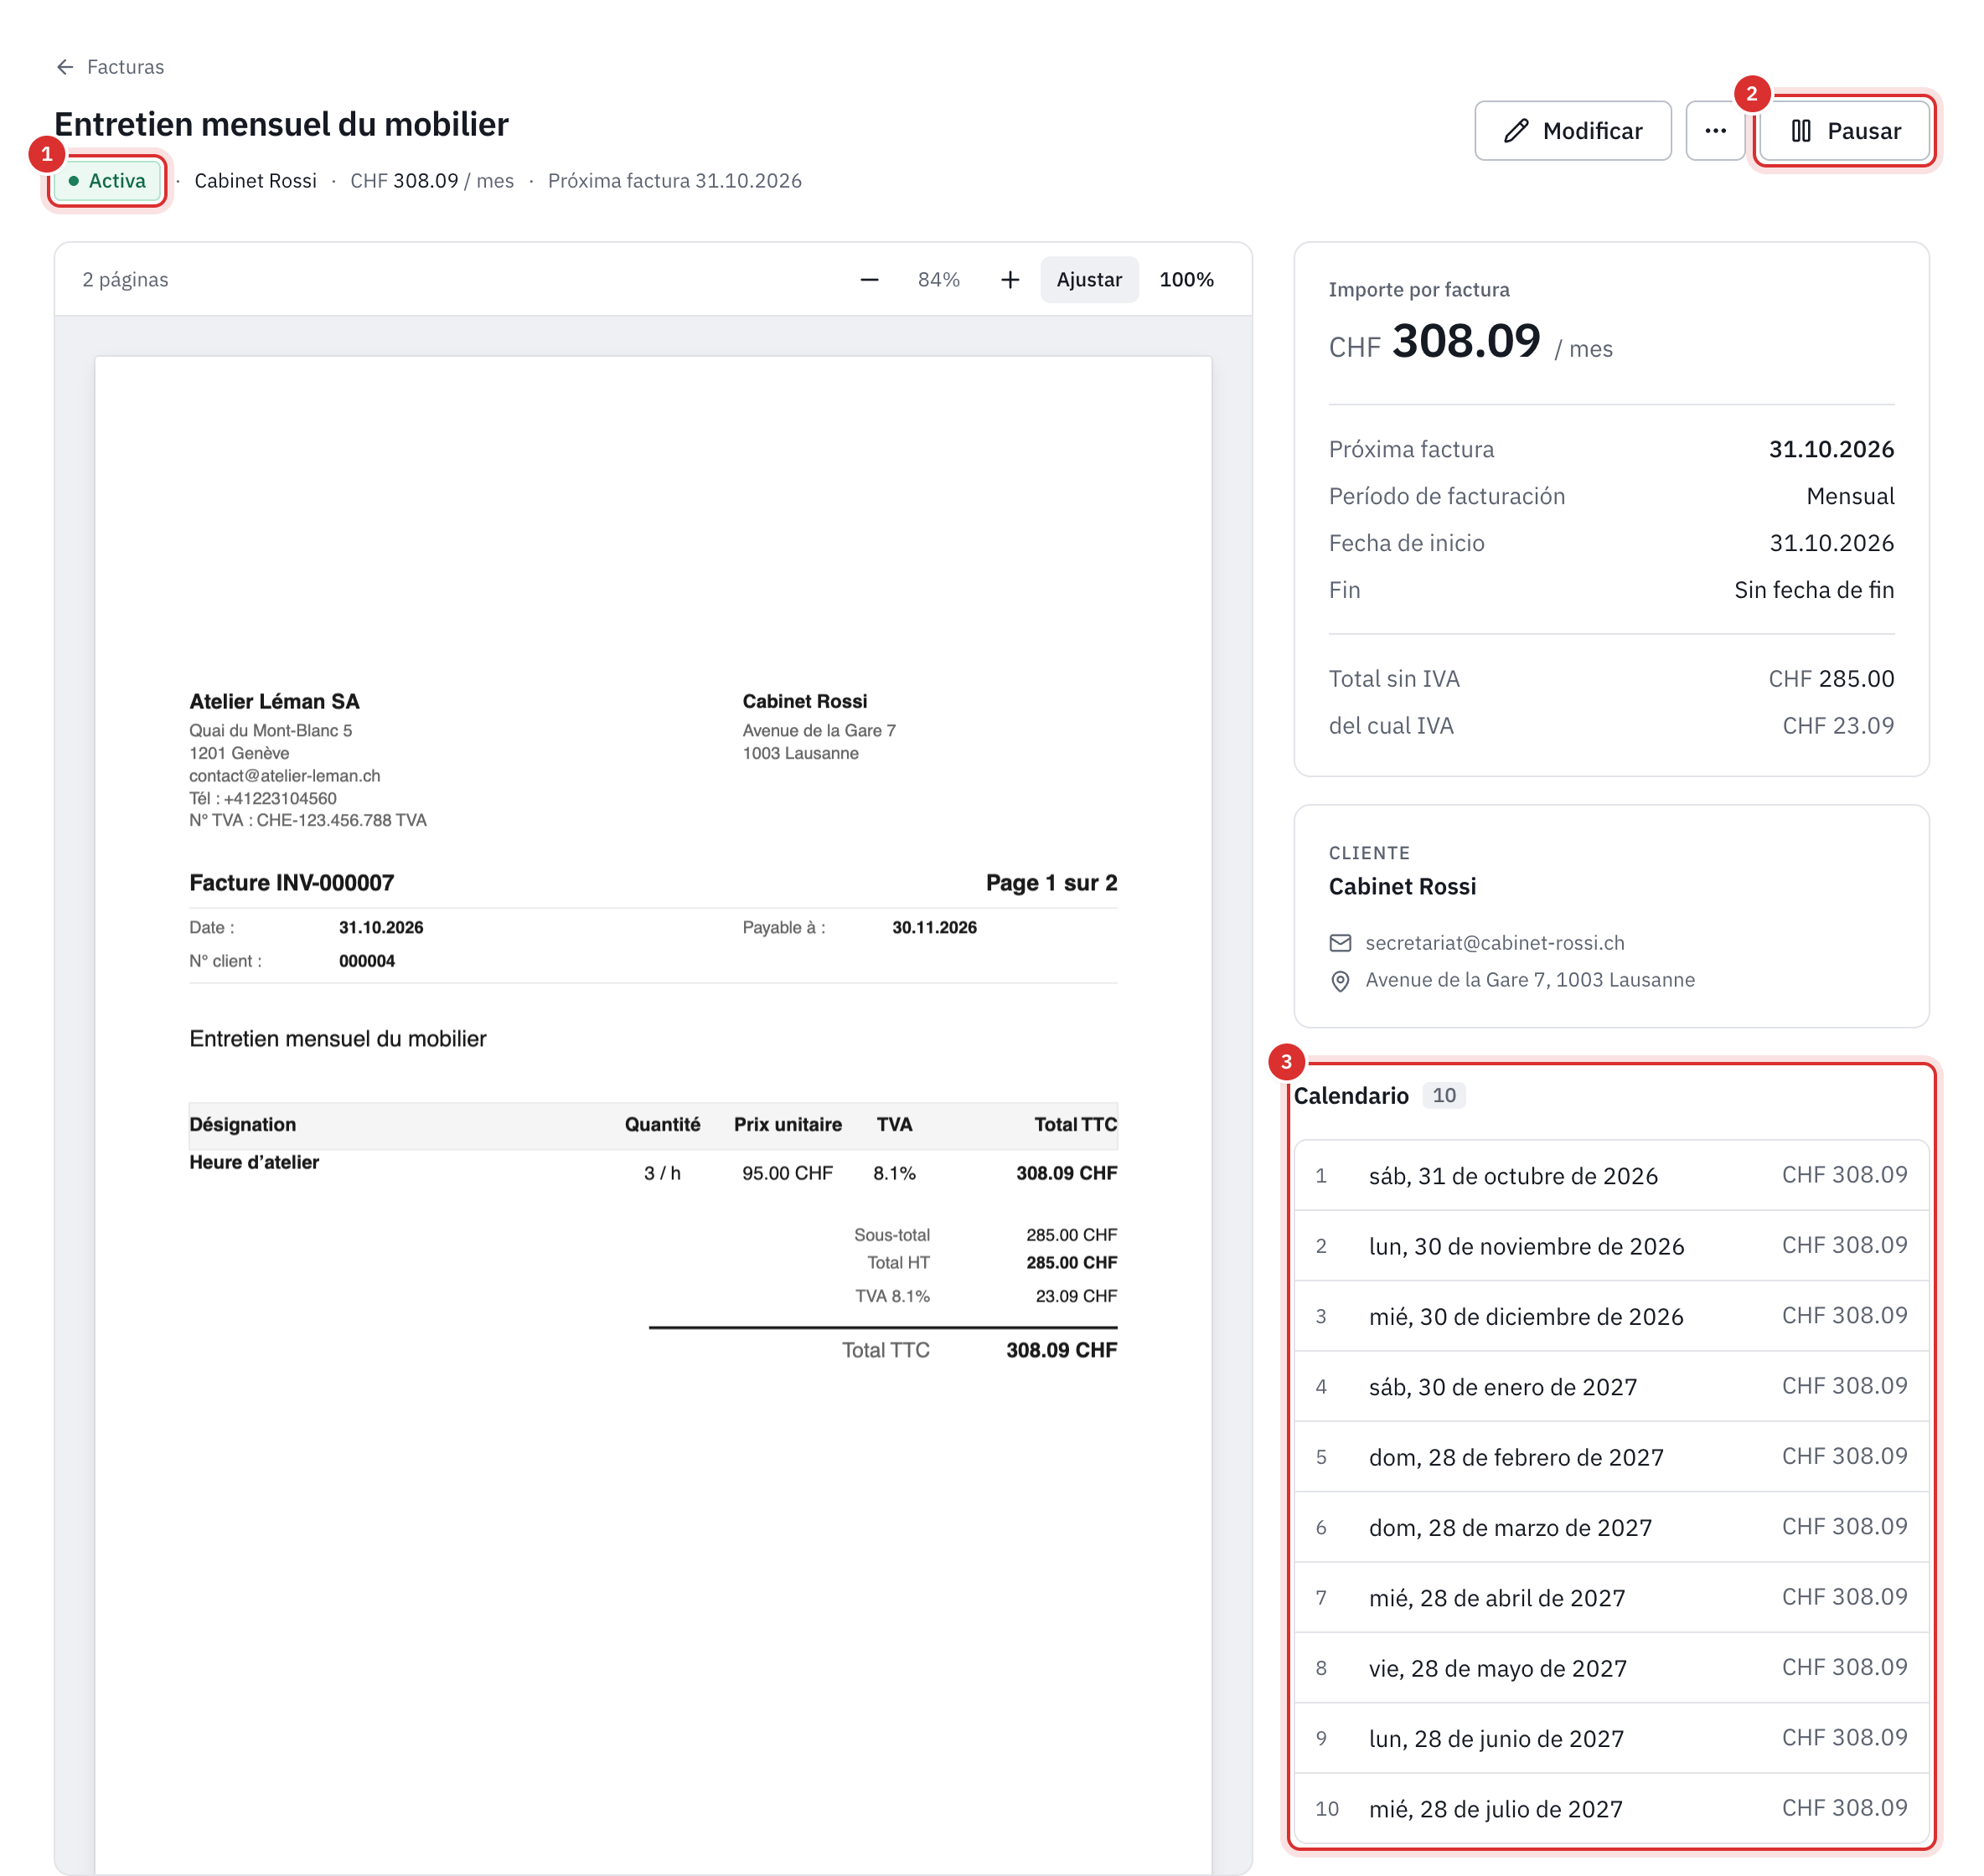Screen dimensions: 1984x1876
Task: Click Atelier Léman SA sender name in preview
Action: [274, 701]
